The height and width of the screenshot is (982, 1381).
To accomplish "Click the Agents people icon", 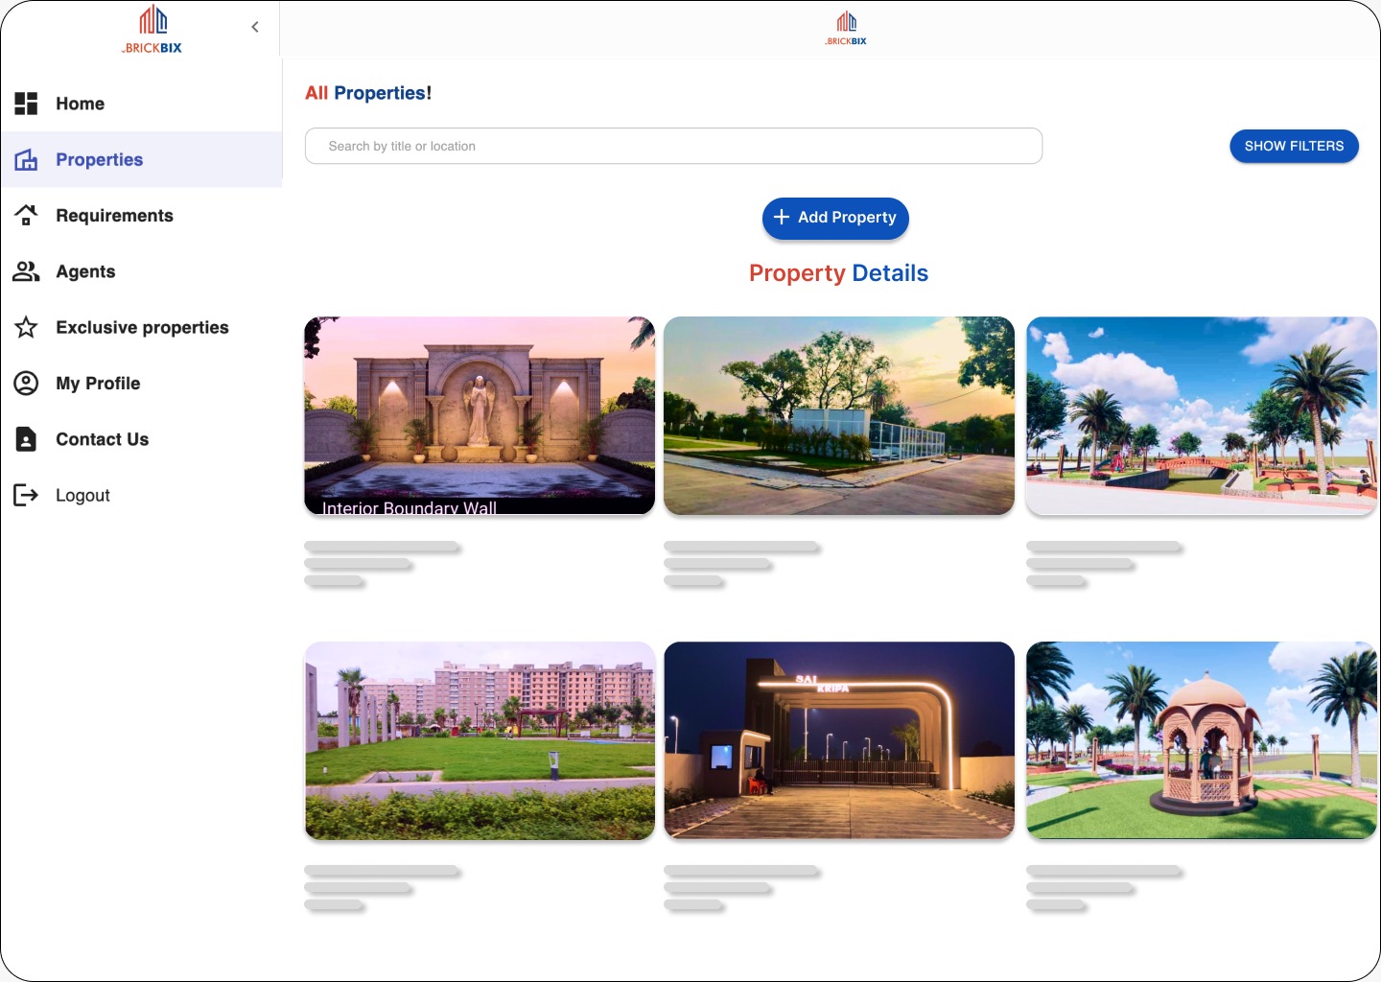I will 26,271.
